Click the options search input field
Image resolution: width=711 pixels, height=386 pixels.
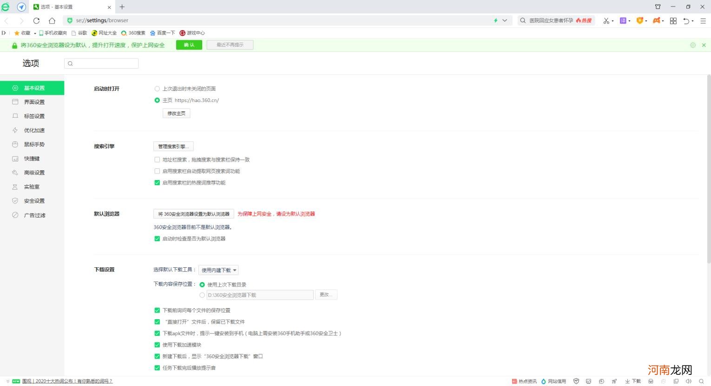click(101, 64)
